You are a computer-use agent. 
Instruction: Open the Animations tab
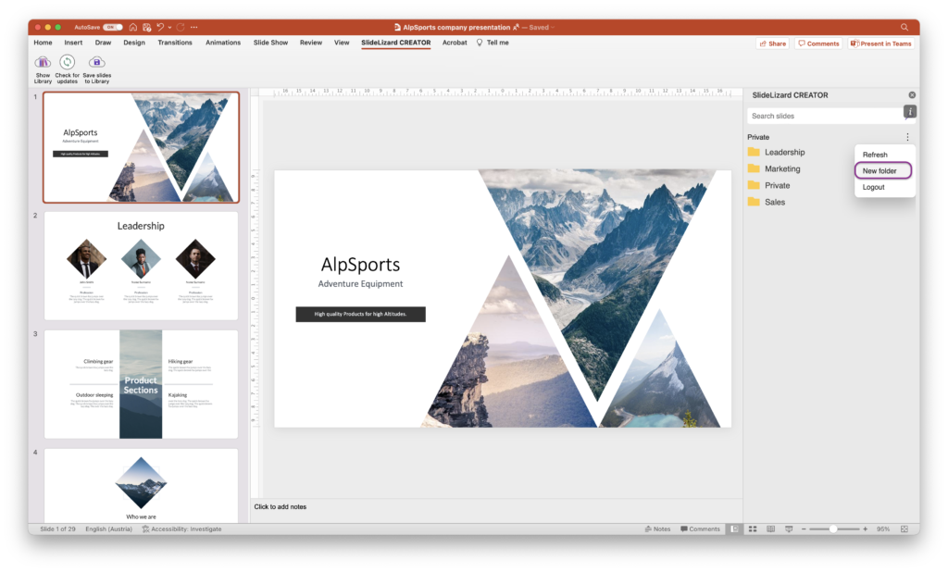pos(223,43)
